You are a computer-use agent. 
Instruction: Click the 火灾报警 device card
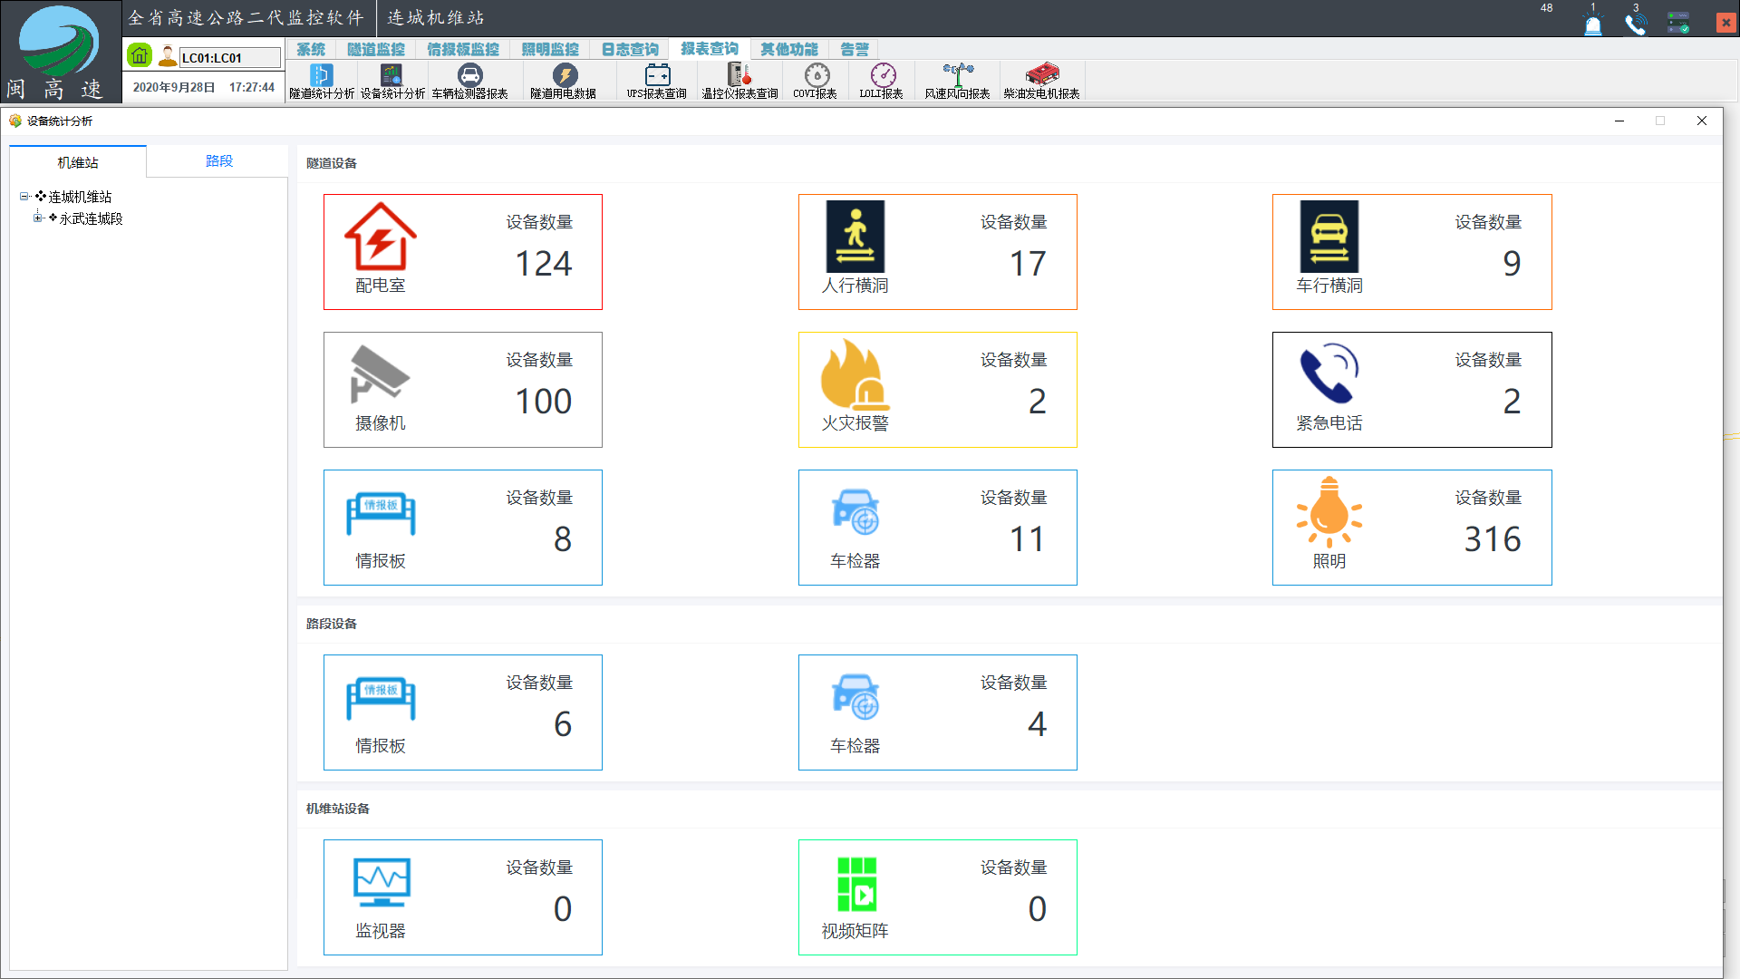tap(937, 390)
